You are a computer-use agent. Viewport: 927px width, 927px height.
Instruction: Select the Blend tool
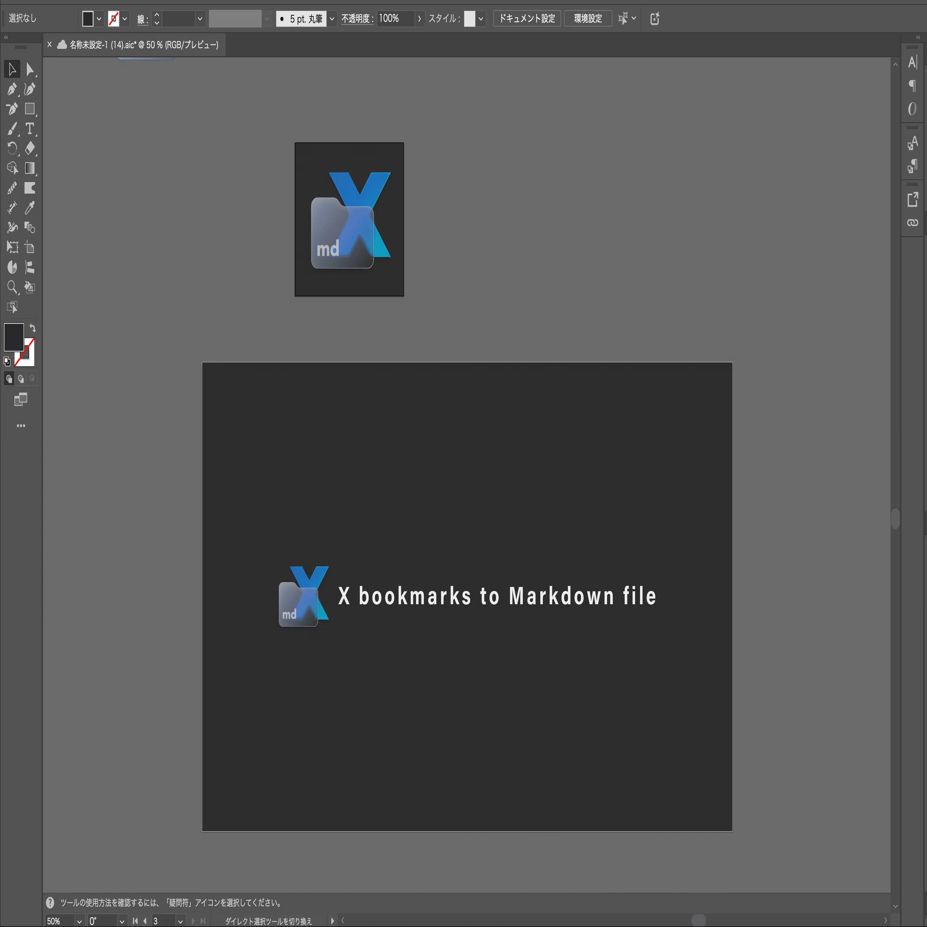point(30,228)
